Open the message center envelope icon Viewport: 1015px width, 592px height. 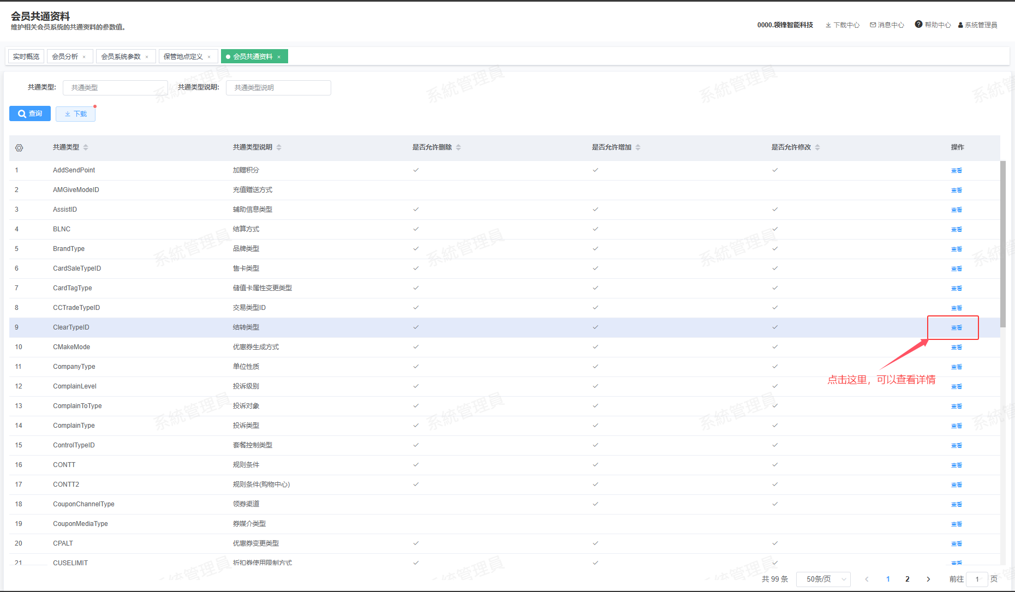click(873, 25)
